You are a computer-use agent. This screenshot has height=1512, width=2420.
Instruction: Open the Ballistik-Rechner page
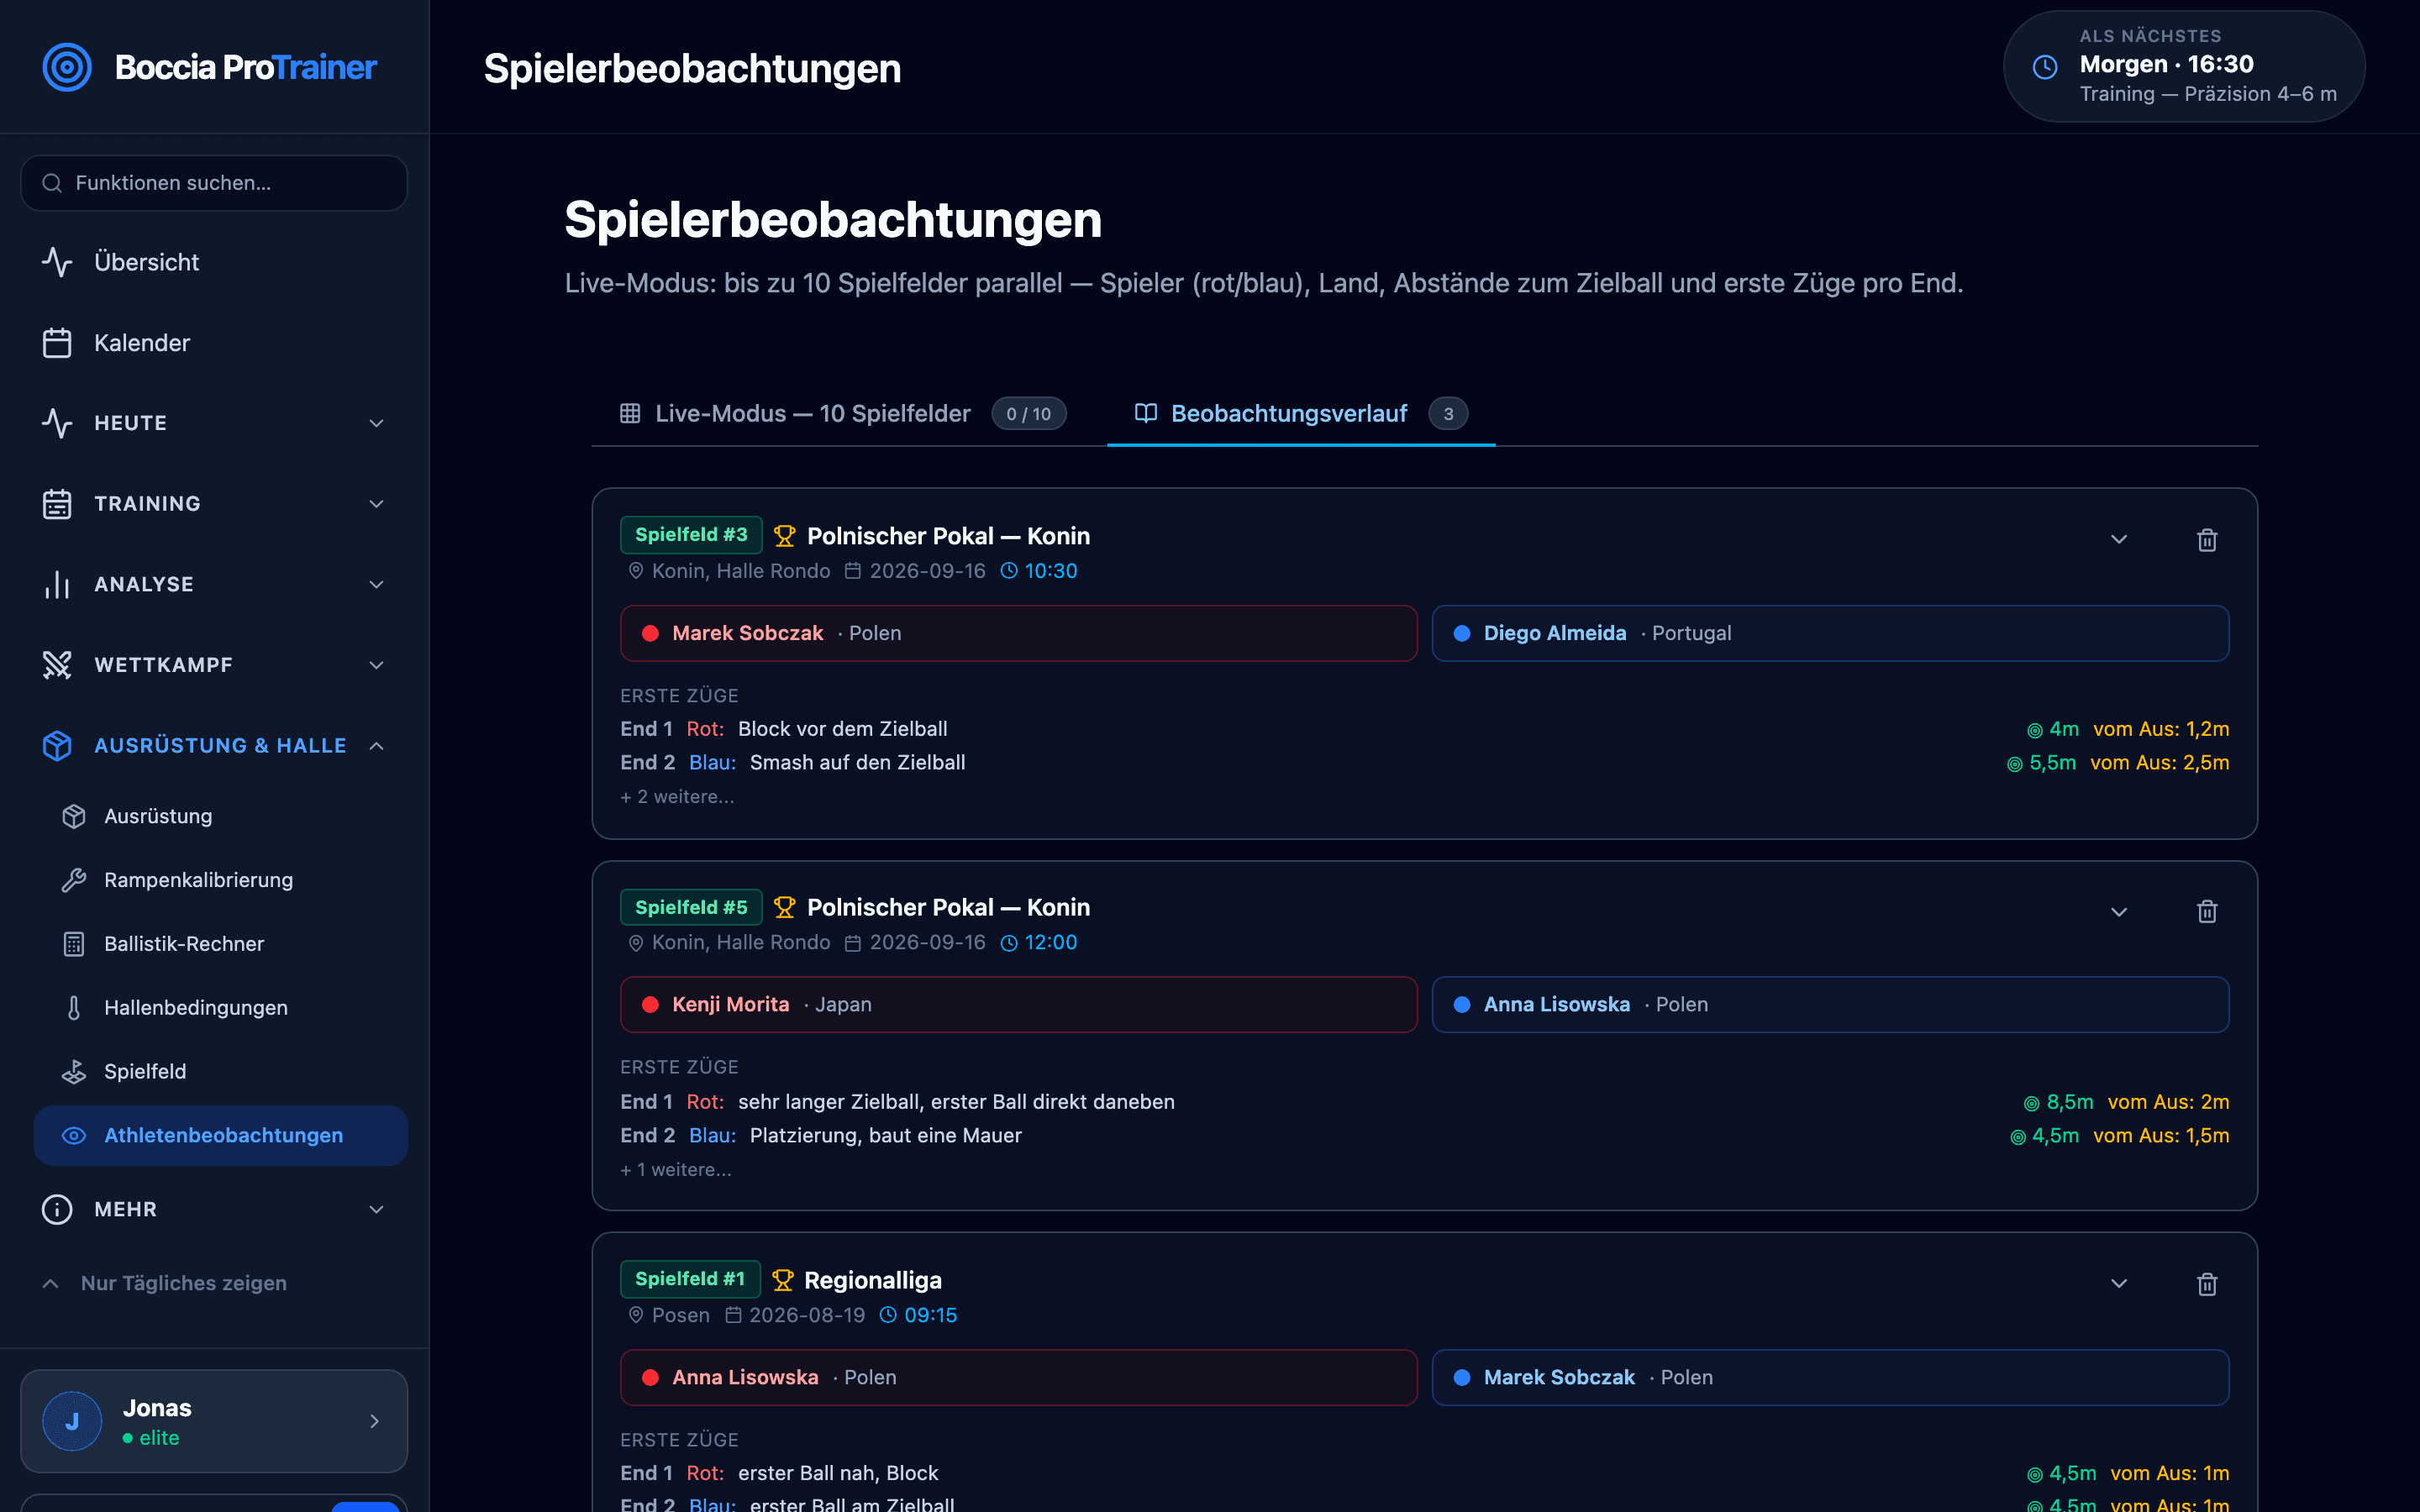[x=221, y=944]
